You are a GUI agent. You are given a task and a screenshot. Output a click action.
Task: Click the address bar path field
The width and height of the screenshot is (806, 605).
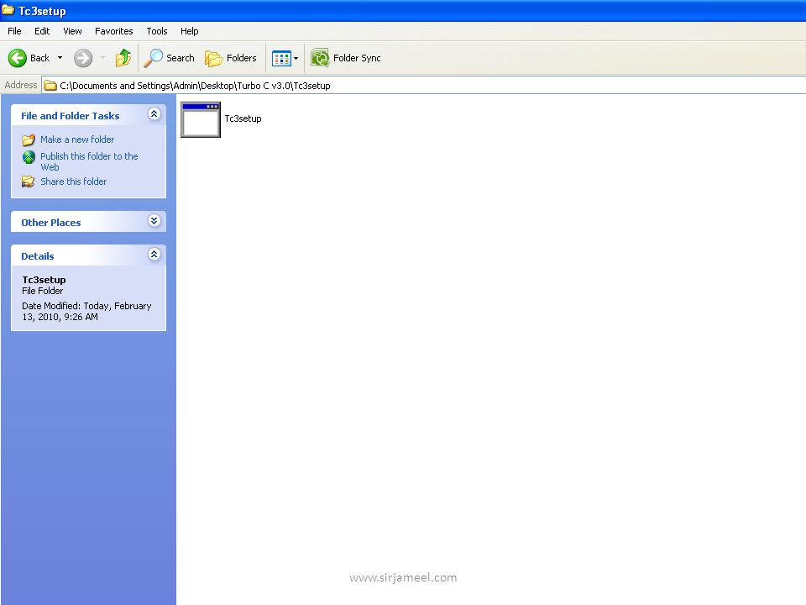[423, 86]
